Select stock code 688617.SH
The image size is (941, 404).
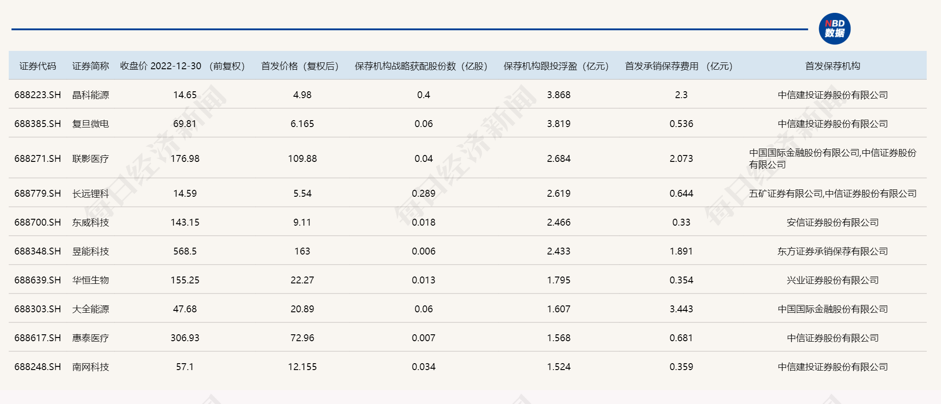38,338
